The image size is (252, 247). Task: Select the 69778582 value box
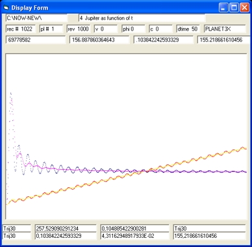tap(36, 40)
